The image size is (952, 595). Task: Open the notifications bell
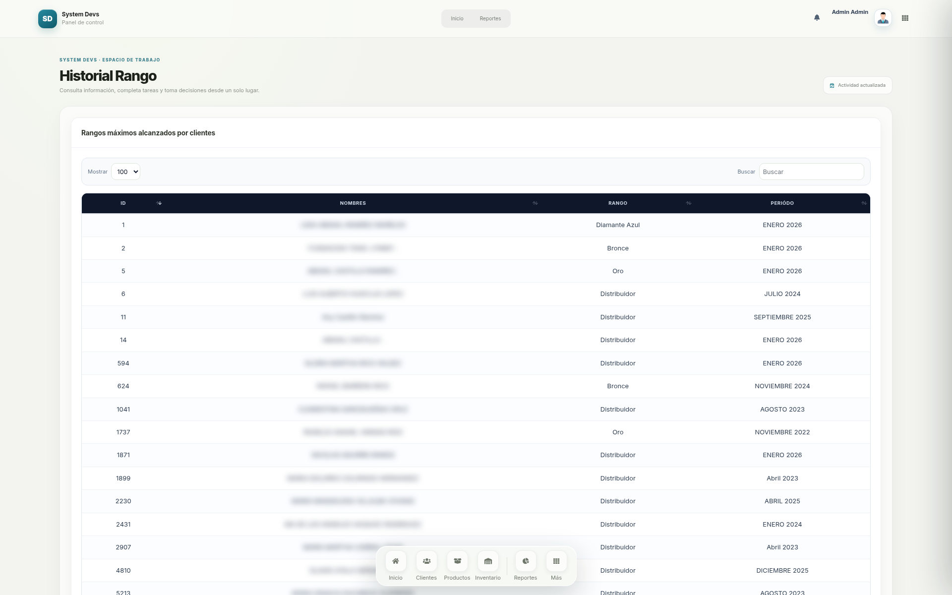tap(817, 18)
